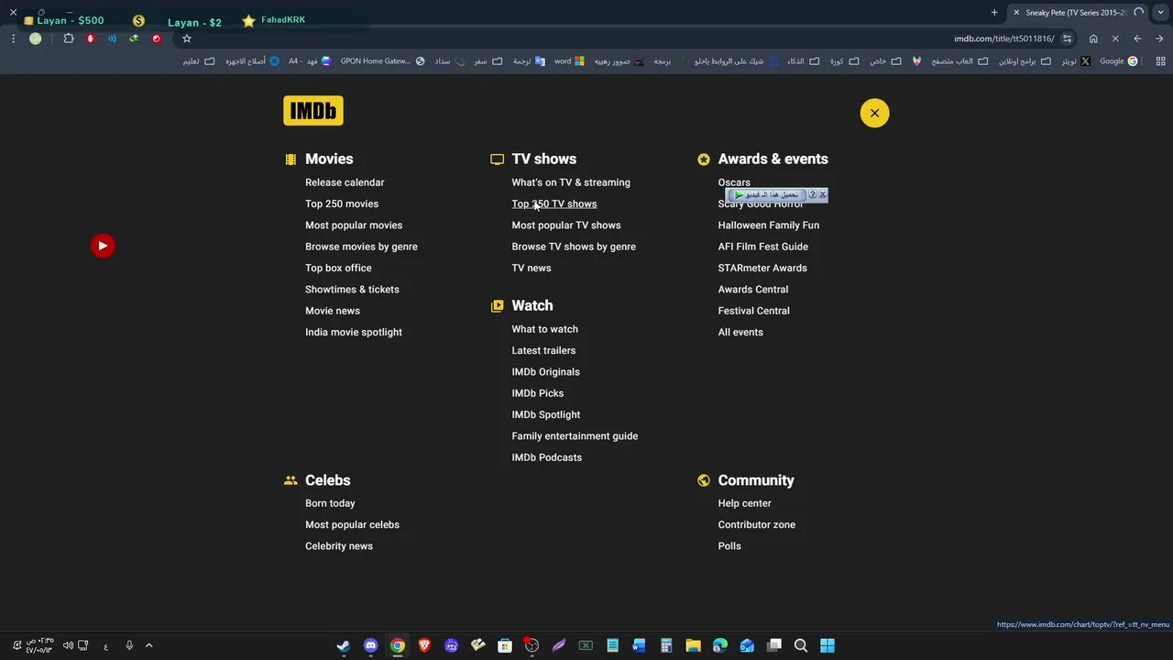The height and width of the screenshot is (660, 1173).
Task: Open STARmeter Awards
Action: pyautogui.click(x=762, y=268)
